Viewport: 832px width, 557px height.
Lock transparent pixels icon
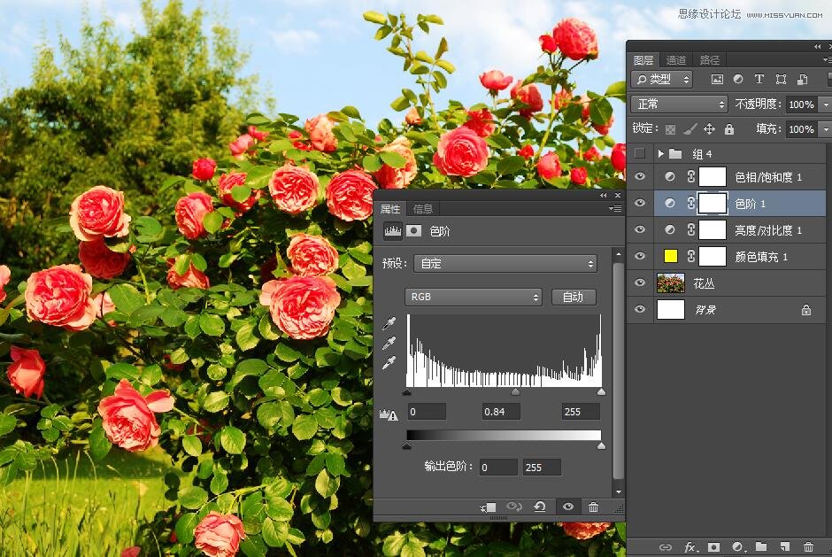click(671, 129)
